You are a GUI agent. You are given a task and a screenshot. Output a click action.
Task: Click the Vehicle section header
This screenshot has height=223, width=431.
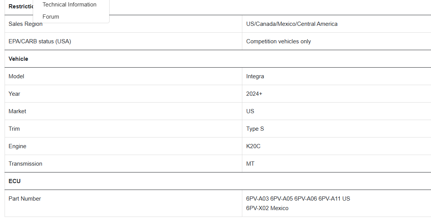pyautogui.click(x=18, y=59)
